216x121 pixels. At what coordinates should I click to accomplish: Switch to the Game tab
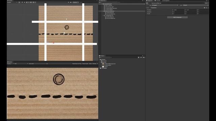pyautogui.click(x=10, y=62)
